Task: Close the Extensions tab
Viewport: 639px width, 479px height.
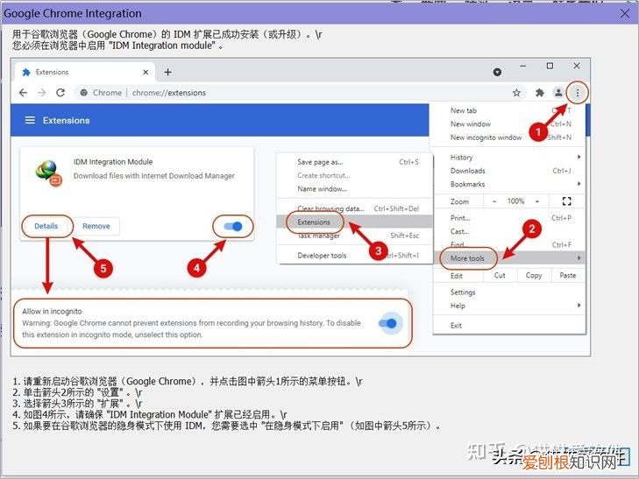Action: tap(146, 72)
